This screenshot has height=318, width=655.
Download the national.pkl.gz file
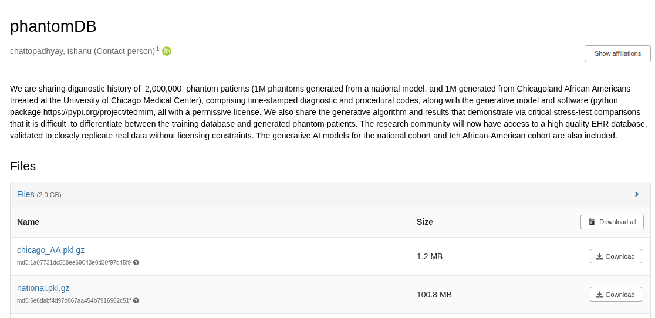point(616,295)
